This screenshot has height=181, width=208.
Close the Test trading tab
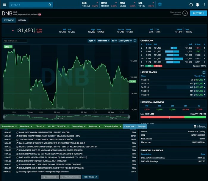(85, 126)
